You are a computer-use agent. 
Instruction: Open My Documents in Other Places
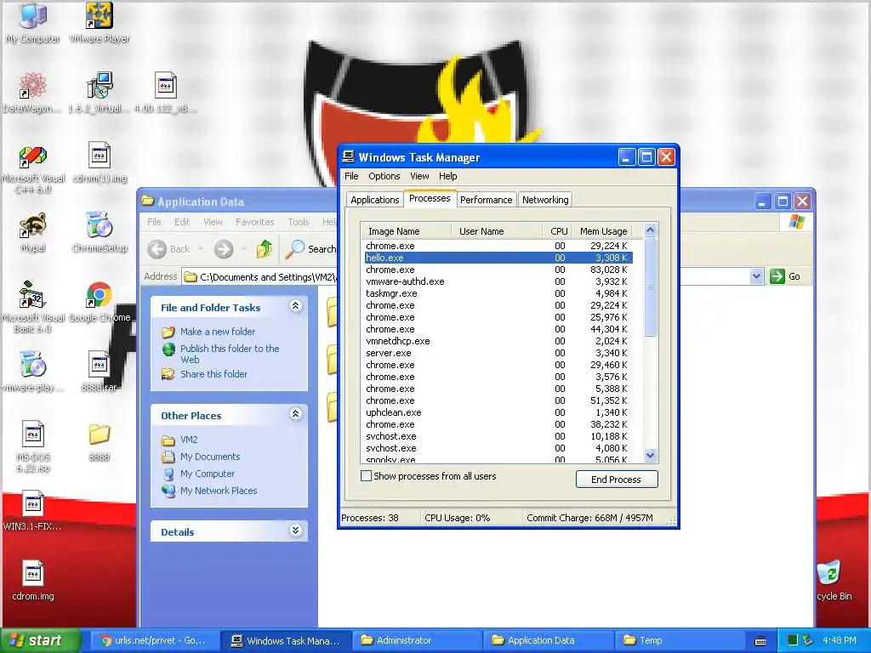(x=210, y=457)
